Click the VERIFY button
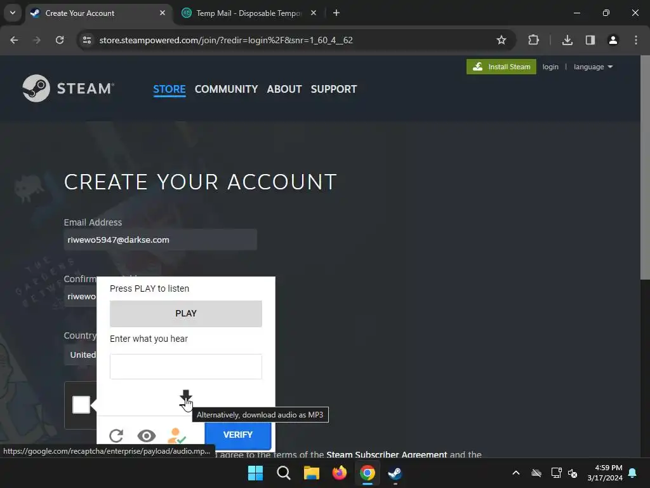This screenshot has height=488, width=650. 238,435
